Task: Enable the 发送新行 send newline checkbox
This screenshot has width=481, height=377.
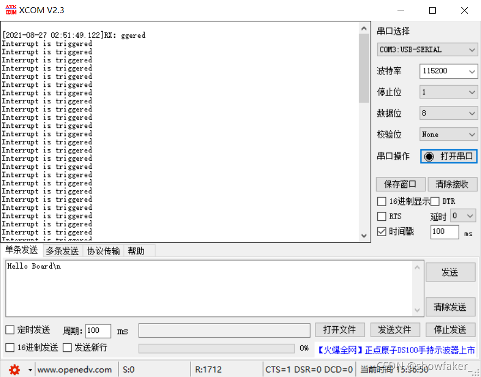Action: click(x=67, y=348)
